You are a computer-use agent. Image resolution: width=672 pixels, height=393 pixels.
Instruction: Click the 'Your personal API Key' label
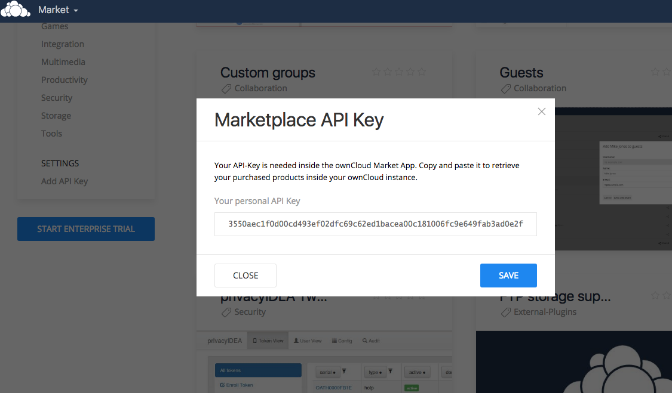pos(257,201)
